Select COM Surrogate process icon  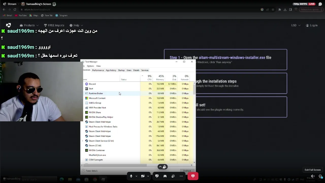[87, 160]
